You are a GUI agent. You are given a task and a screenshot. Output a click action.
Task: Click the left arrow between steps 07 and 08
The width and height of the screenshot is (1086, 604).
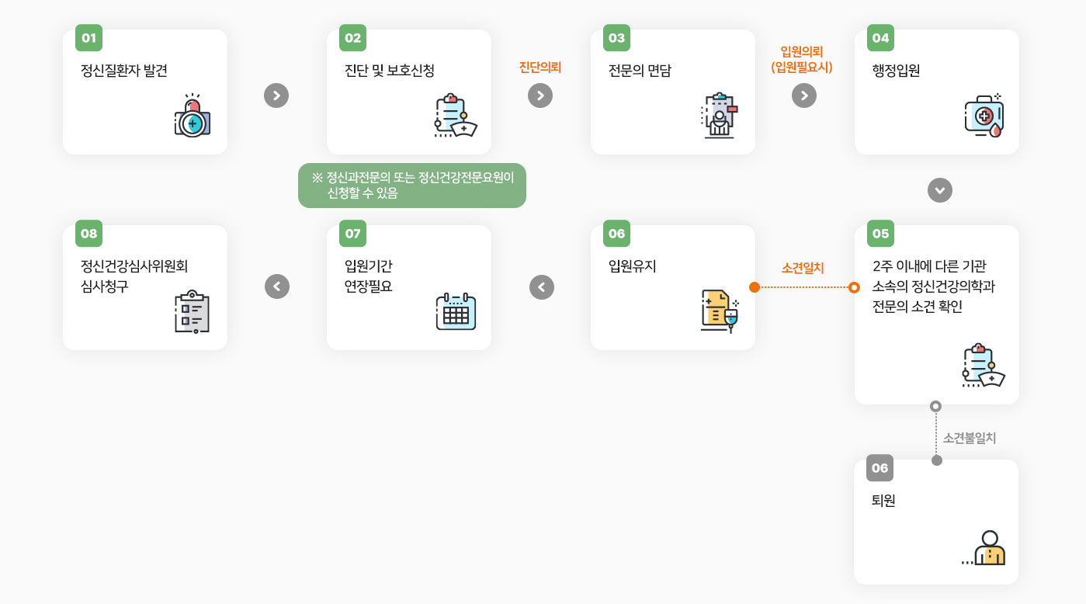tap(276, 286)
